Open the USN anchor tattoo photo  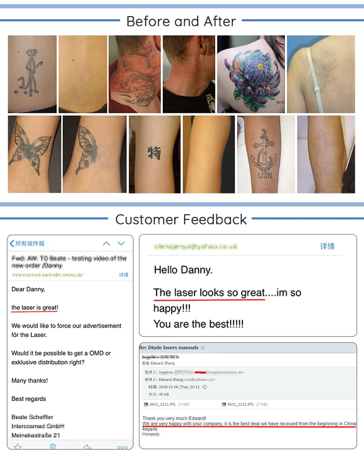tap(266, 154)
